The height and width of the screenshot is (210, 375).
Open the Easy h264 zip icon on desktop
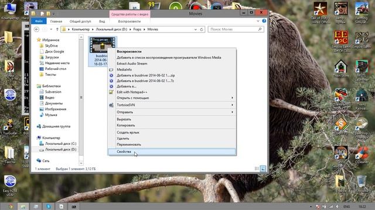coord(10,185)
